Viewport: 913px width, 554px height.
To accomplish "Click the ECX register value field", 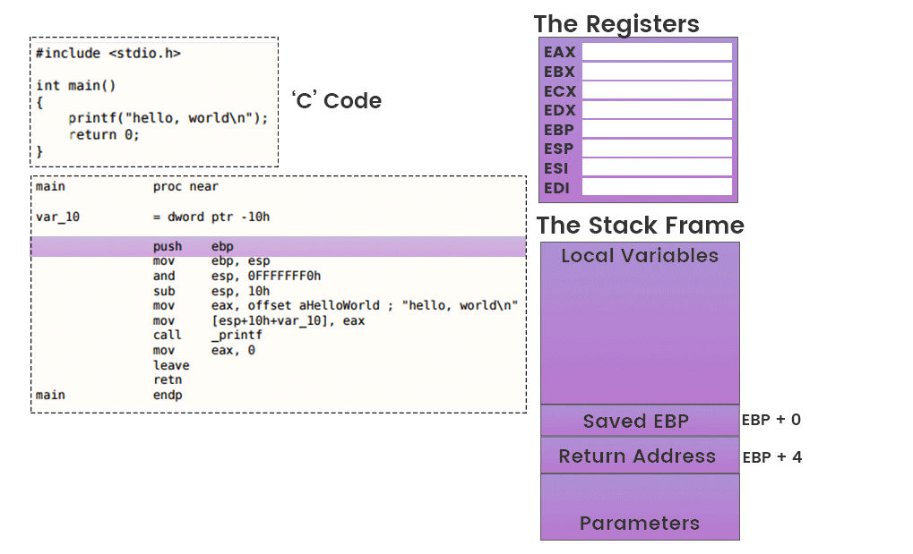I will (656, 91).
